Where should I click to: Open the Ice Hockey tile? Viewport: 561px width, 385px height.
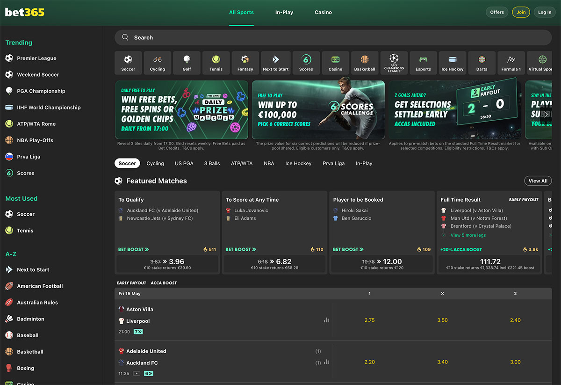[453, 63]
